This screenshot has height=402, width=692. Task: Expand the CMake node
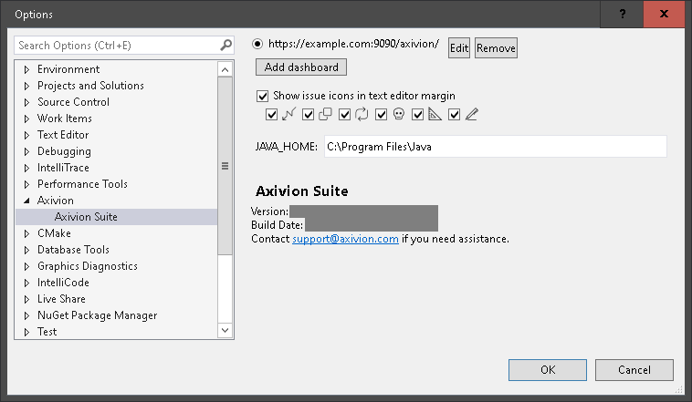tap(26, 233)
